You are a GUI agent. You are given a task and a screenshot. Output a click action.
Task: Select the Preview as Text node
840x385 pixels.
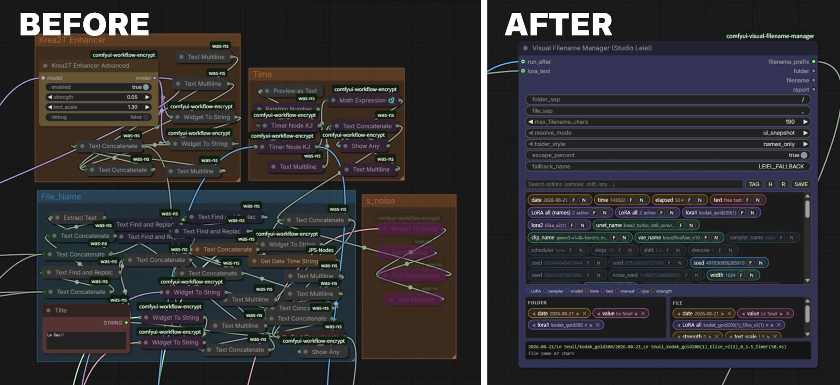click(x=291, y=91)
